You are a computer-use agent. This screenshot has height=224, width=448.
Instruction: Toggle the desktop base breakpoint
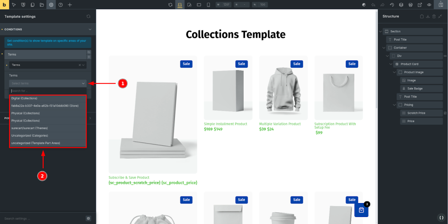pos(180,4)
